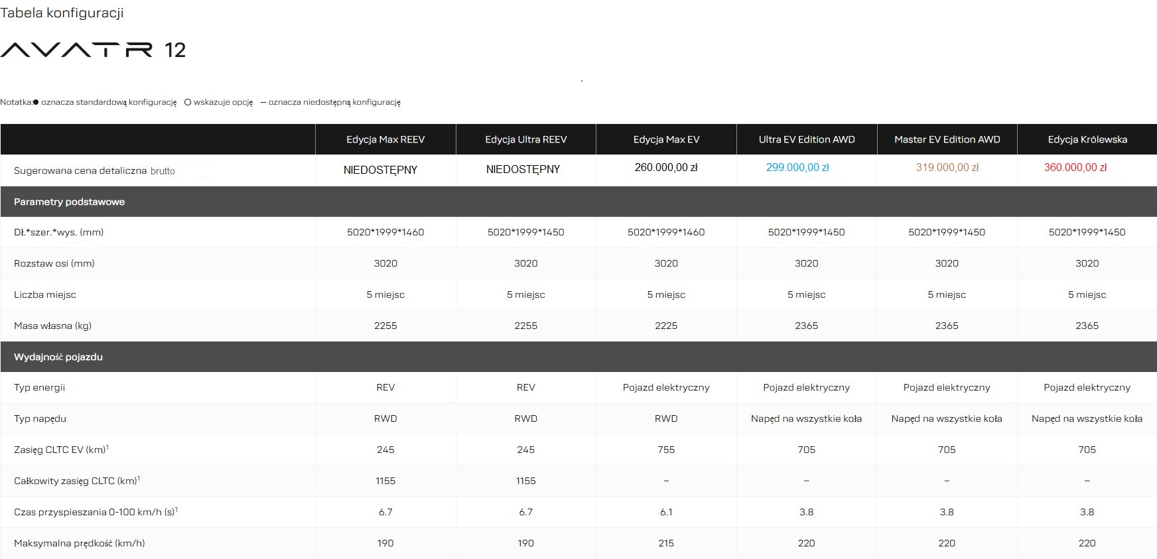Click the blue 299.000,00 zł price
The height and width of the screenshot is (559, 1157).
(x=797, y=168)
